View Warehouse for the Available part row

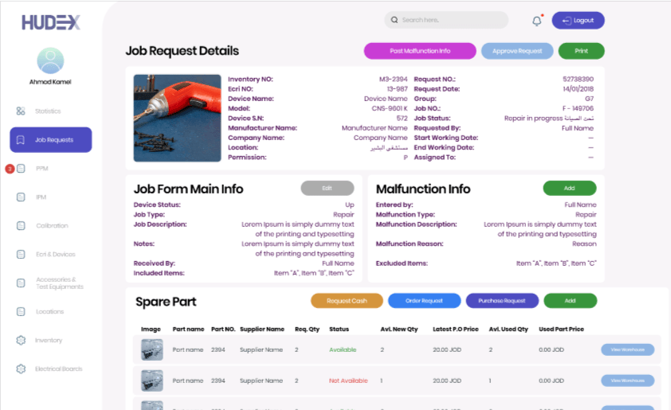coord(627,349)
